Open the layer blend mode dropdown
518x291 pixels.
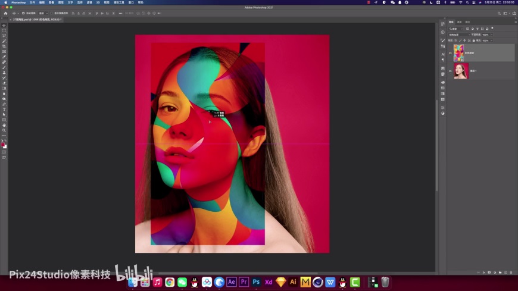[x=458, y=35]
